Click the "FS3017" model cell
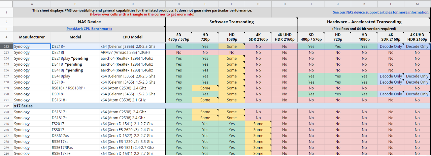Screen dimensions: 431x156 coord(75,130)
